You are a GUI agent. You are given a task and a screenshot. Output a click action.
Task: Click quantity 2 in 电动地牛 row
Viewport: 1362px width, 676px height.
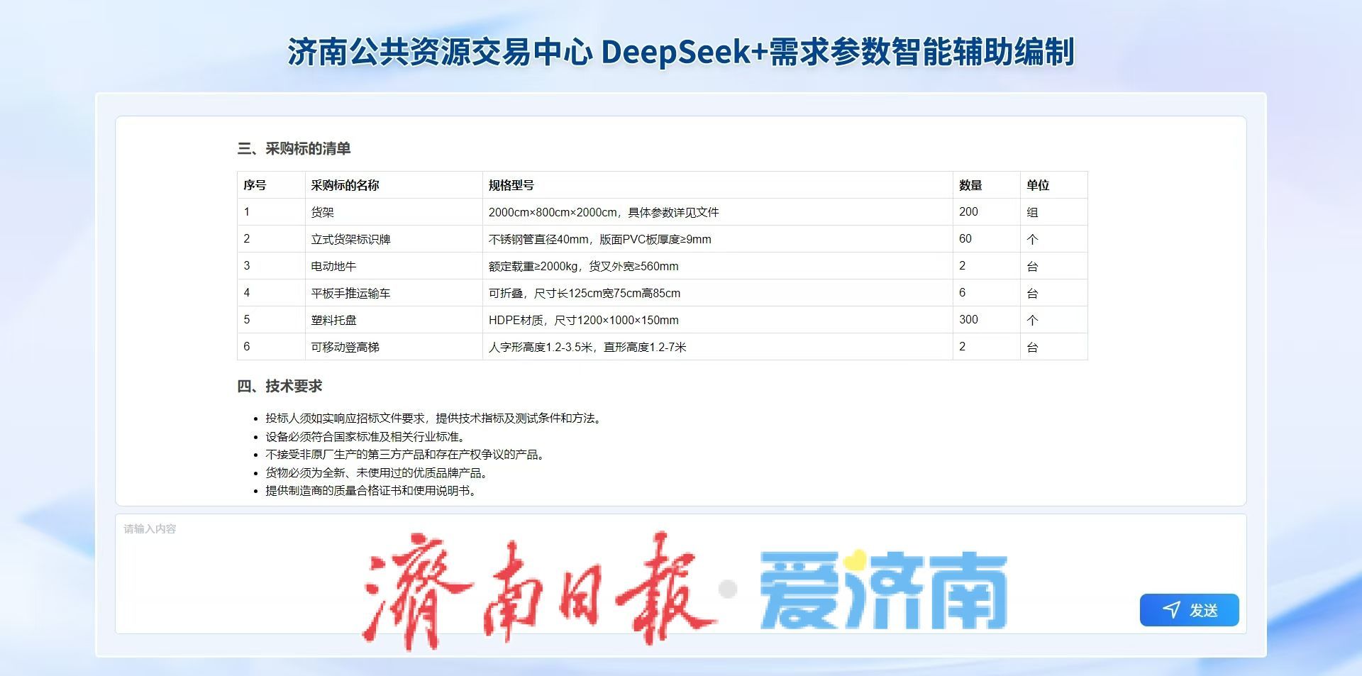(x=962, y=265)
